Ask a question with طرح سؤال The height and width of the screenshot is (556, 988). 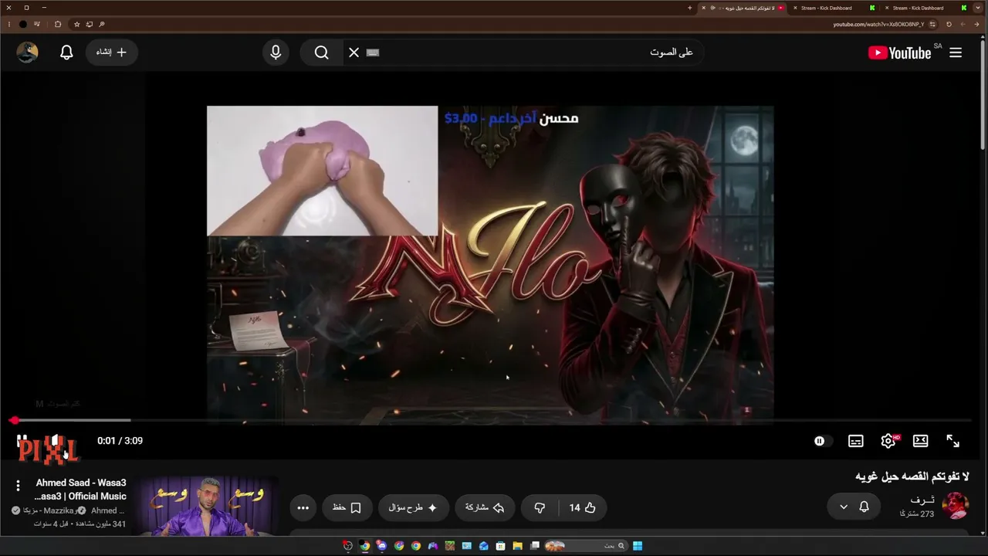coord(413,507)
